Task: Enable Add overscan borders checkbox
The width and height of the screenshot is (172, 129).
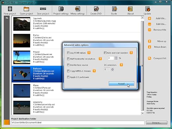Action: [105, 53]
